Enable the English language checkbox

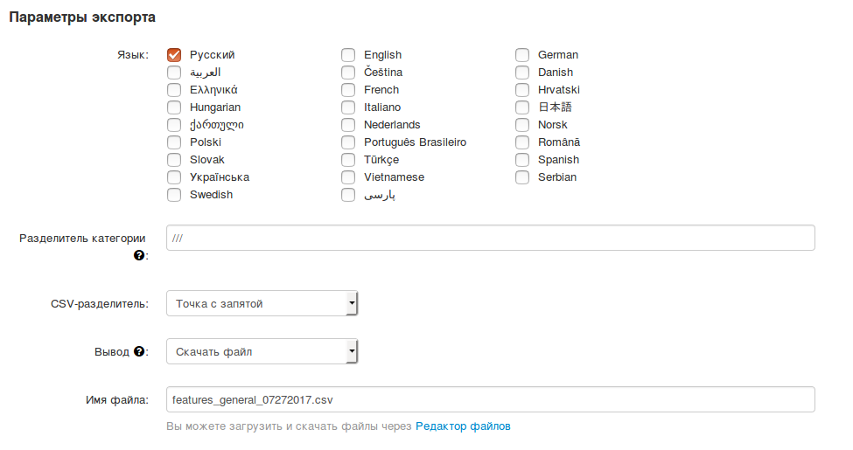tap(348, 55)
